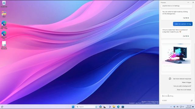This screenshot has width=195, height=109.
Task: Open the weather widget at the taskbar's left edge
Action: (x=2, y=107)
